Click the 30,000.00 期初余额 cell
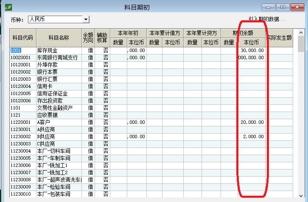Screen dimensions: 308x202 (x=252, y=50)
